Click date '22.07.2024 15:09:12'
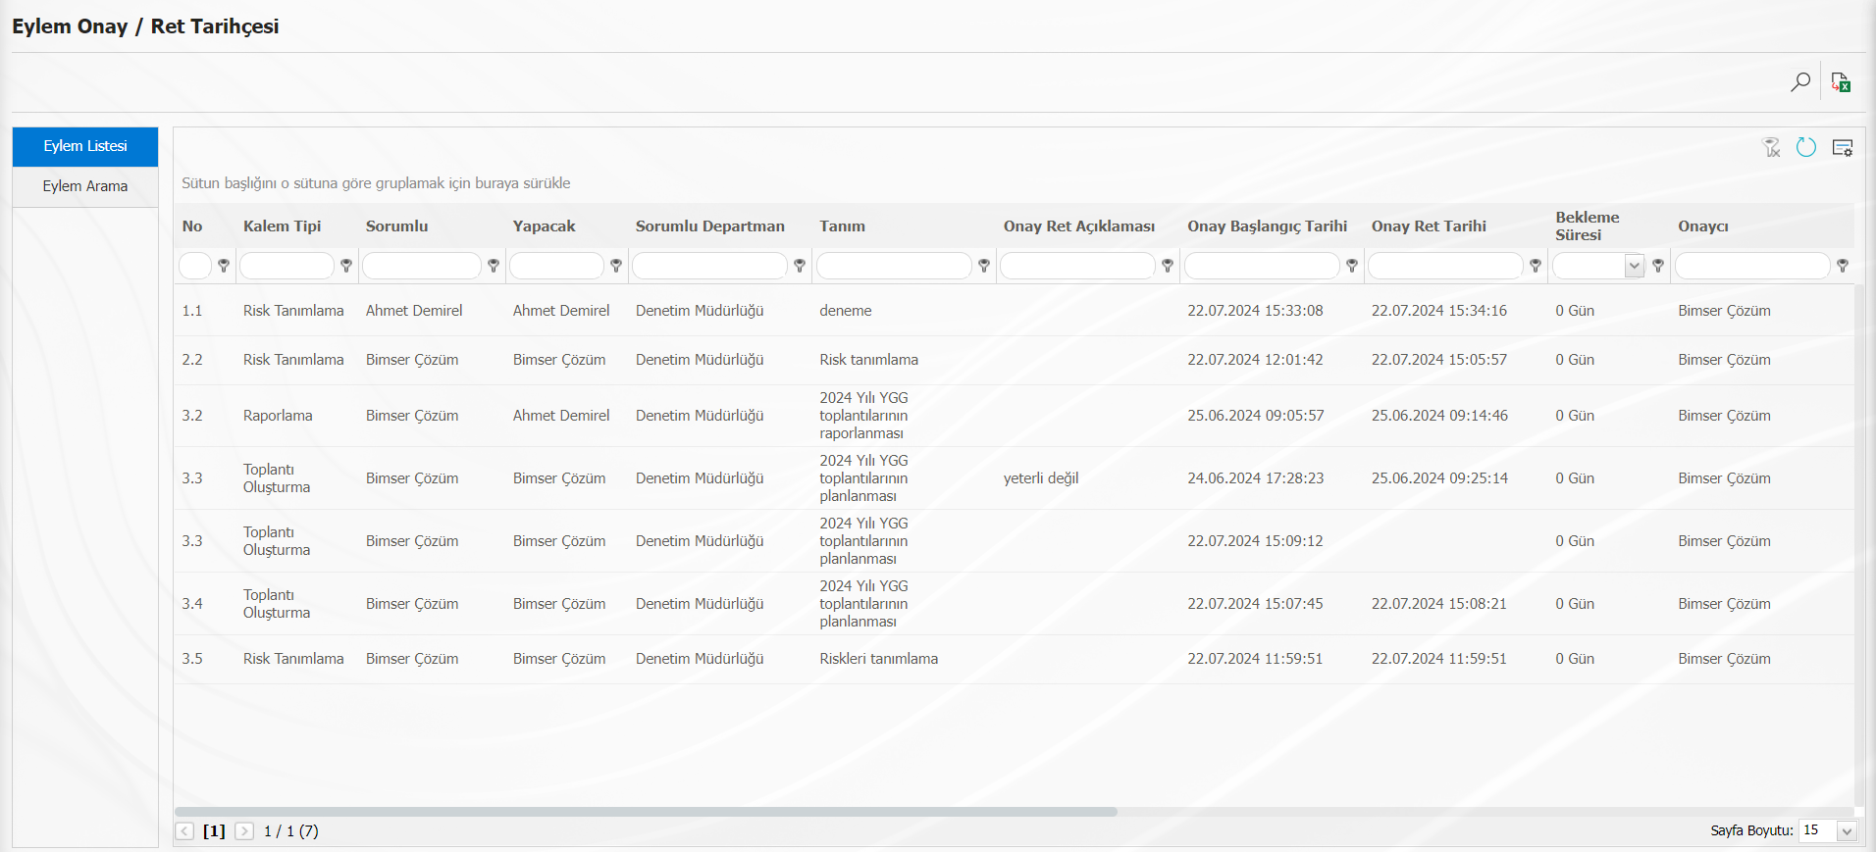The width and height of the screenshot is (1876, 852). coord(1255,541)
